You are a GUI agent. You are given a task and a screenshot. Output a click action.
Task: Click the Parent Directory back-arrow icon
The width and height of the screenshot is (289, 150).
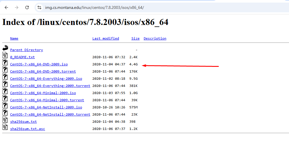coord(5,48)
